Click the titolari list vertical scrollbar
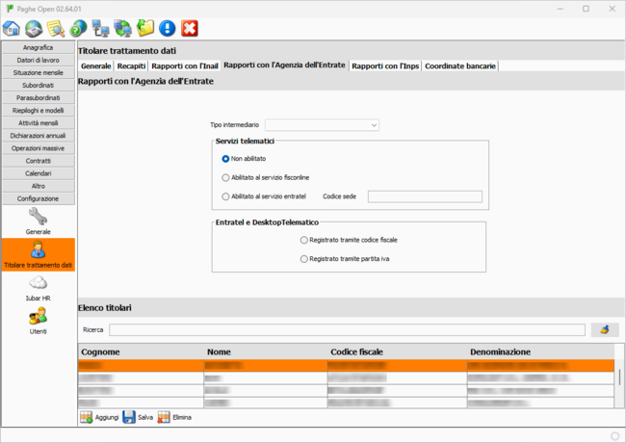The width and height of the screenshot is (626, 443). [x=619, y=377]
